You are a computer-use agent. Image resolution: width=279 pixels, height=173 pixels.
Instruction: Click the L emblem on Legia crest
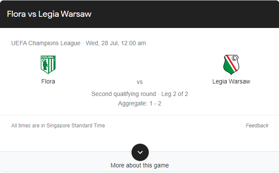[234, 58]
